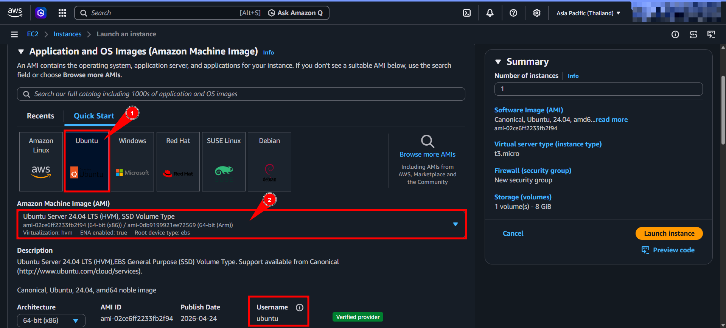726x328 pixels.
Task: Collapse the Summary panel
Action: 498,62
